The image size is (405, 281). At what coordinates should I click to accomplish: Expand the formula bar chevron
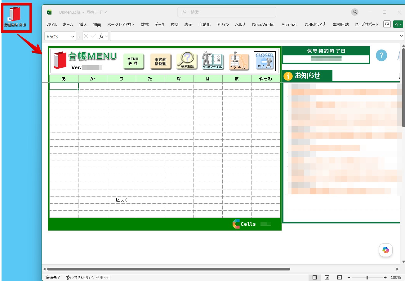402,36
